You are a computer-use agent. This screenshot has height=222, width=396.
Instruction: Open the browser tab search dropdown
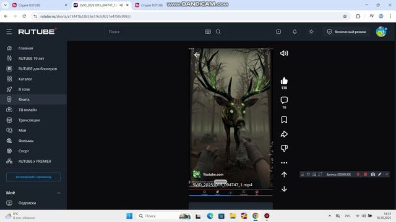5,5
